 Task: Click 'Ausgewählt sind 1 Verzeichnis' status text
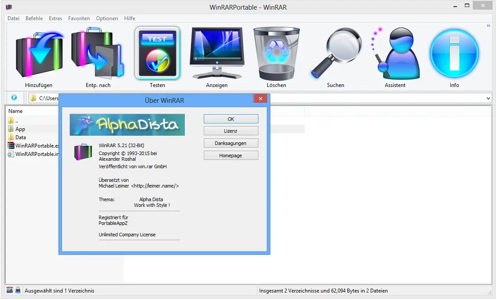pyautogui.click(x=59, y=290)
